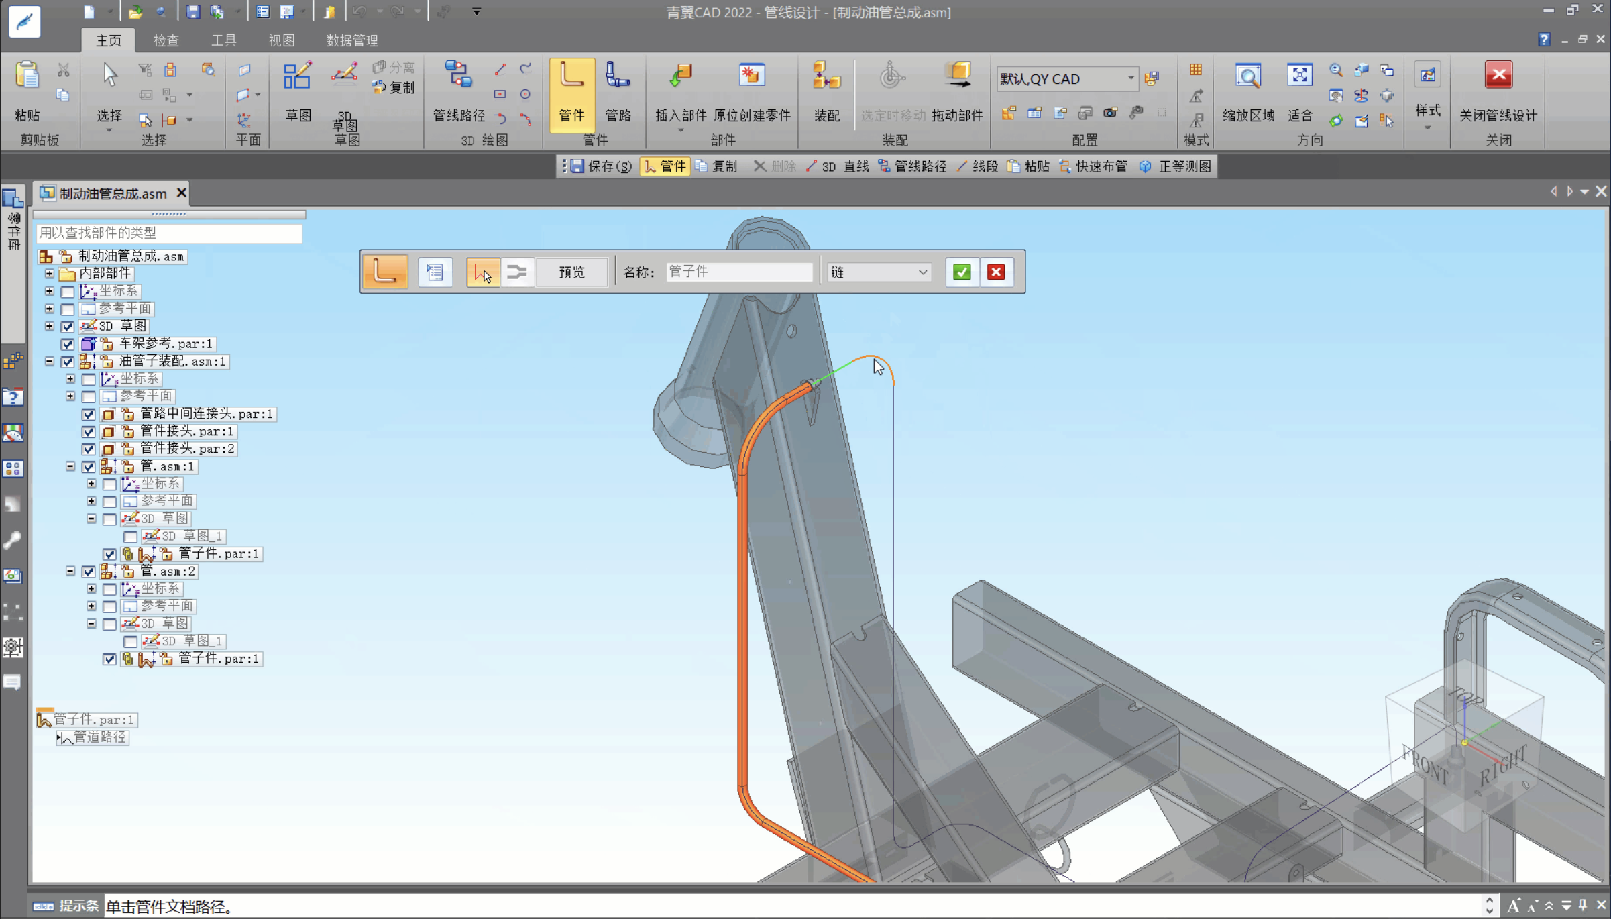This screenshot has height=919, width=1611.
Task: Toggle 管路中间连接头.par:1 checkbox
Action: [89, 414]
